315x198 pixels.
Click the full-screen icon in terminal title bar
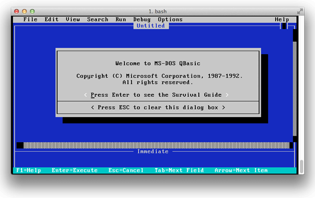(x=300, y=11)
